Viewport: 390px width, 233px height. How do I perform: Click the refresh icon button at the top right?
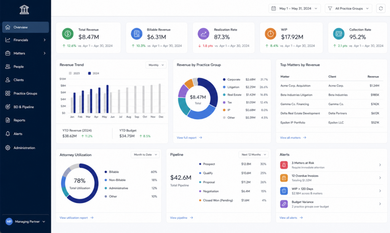point(380,8)
